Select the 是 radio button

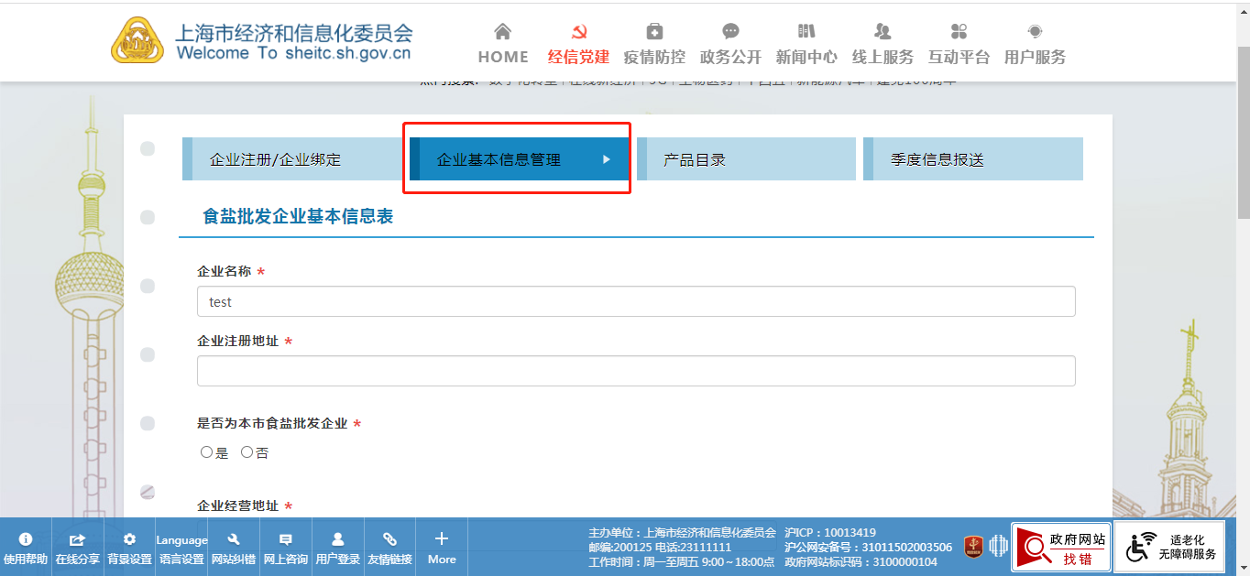coord(206,452)
